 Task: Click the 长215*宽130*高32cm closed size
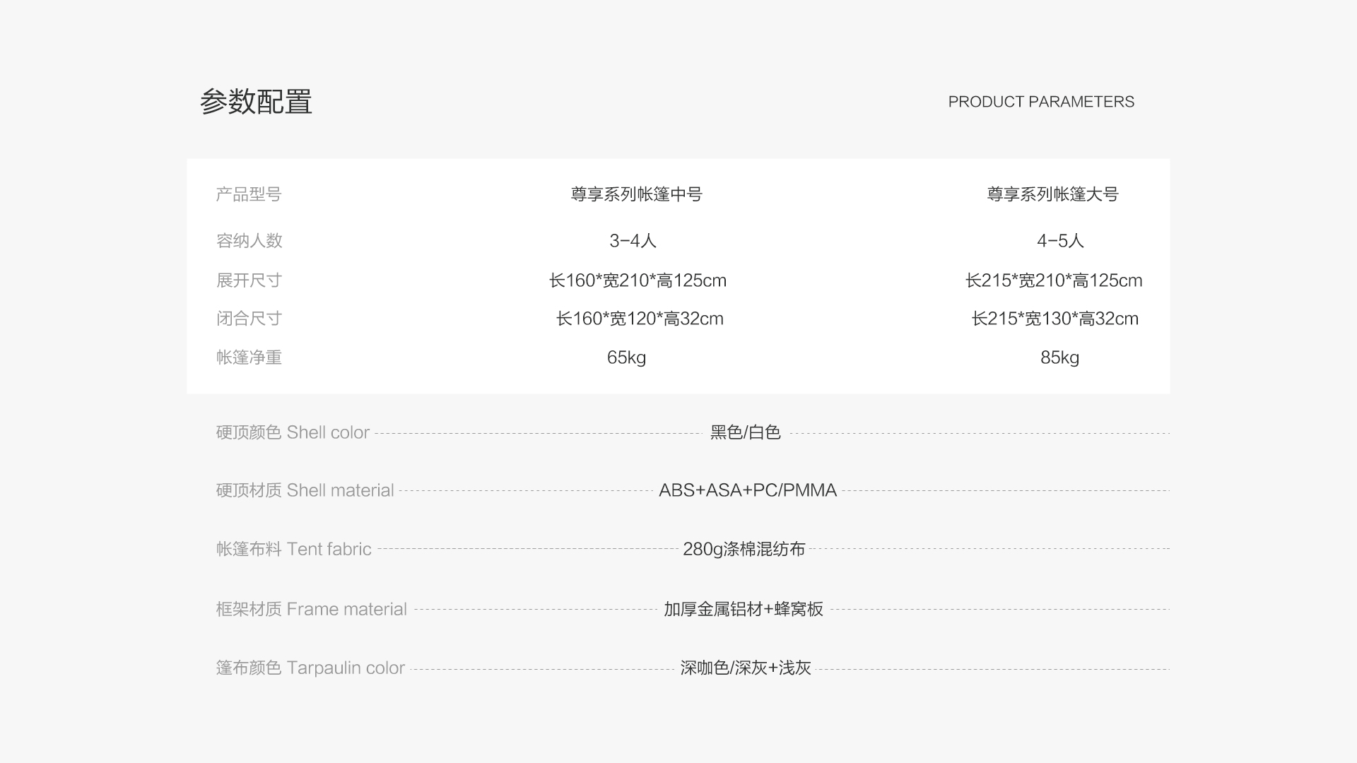pos(1055,319)
